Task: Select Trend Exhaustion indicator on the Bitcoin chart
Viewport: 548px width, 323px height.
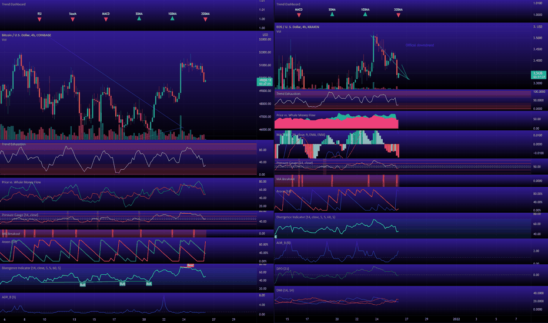Action: [14, 144]
